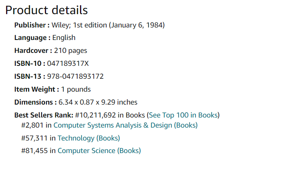
Task: Click the Best Sellers Rank label
Action: pyautogui.click(x=44, y=115)
